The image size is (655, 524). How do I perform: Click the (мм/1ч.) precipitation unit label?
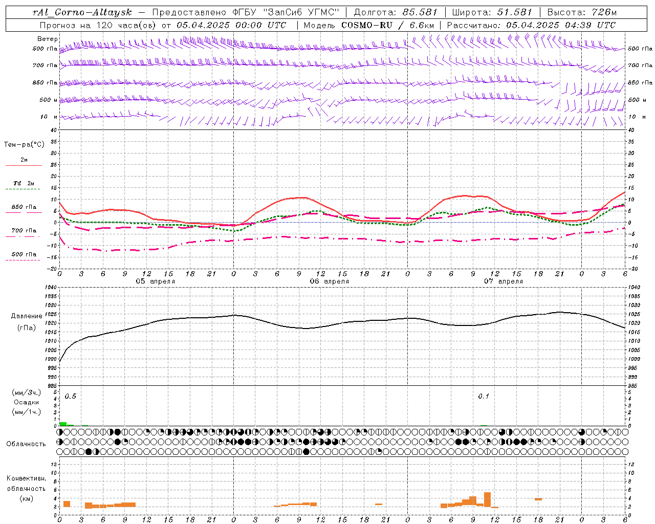coord(27,412)
